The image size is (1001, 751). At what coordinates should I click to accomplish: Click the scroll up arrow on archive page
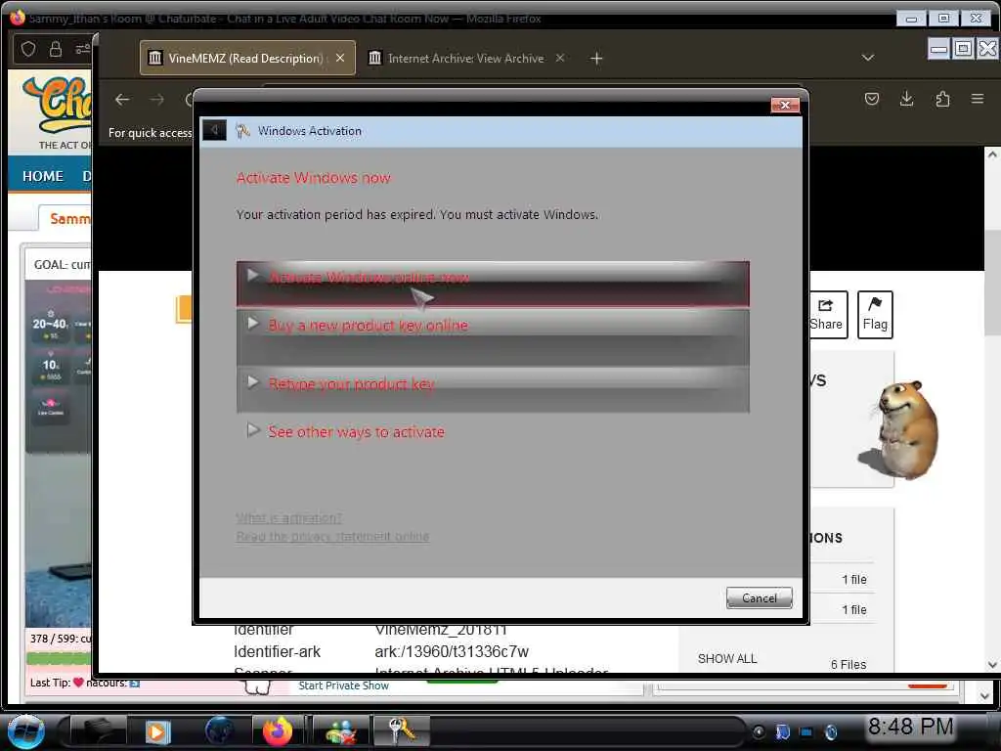[992, 154]
